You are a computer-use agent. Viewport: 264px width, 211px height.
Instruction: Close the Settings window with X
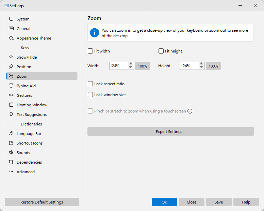(x=256, y=5)
